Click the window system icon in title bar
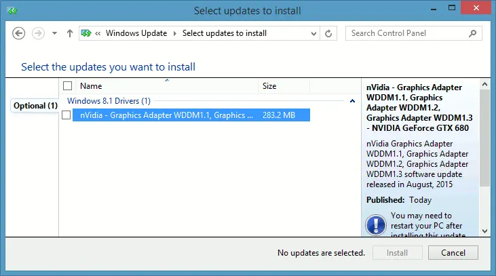 pyautogui.click(x=12, y=10)
